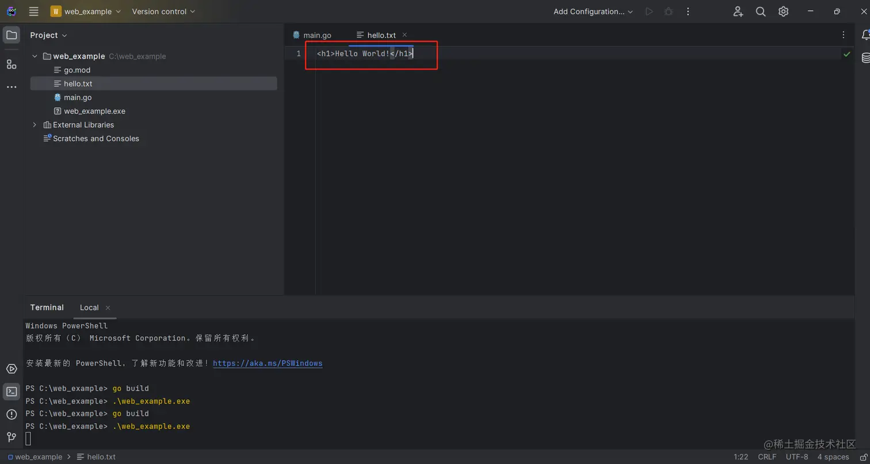Click line number 1 in the gutter

[299, 53]
